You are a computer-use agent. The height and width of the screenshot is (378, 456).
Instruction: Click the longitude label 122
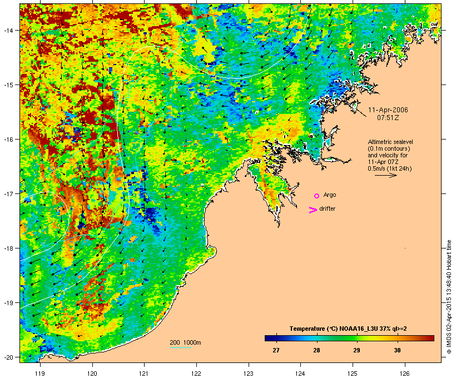[196, 374]
